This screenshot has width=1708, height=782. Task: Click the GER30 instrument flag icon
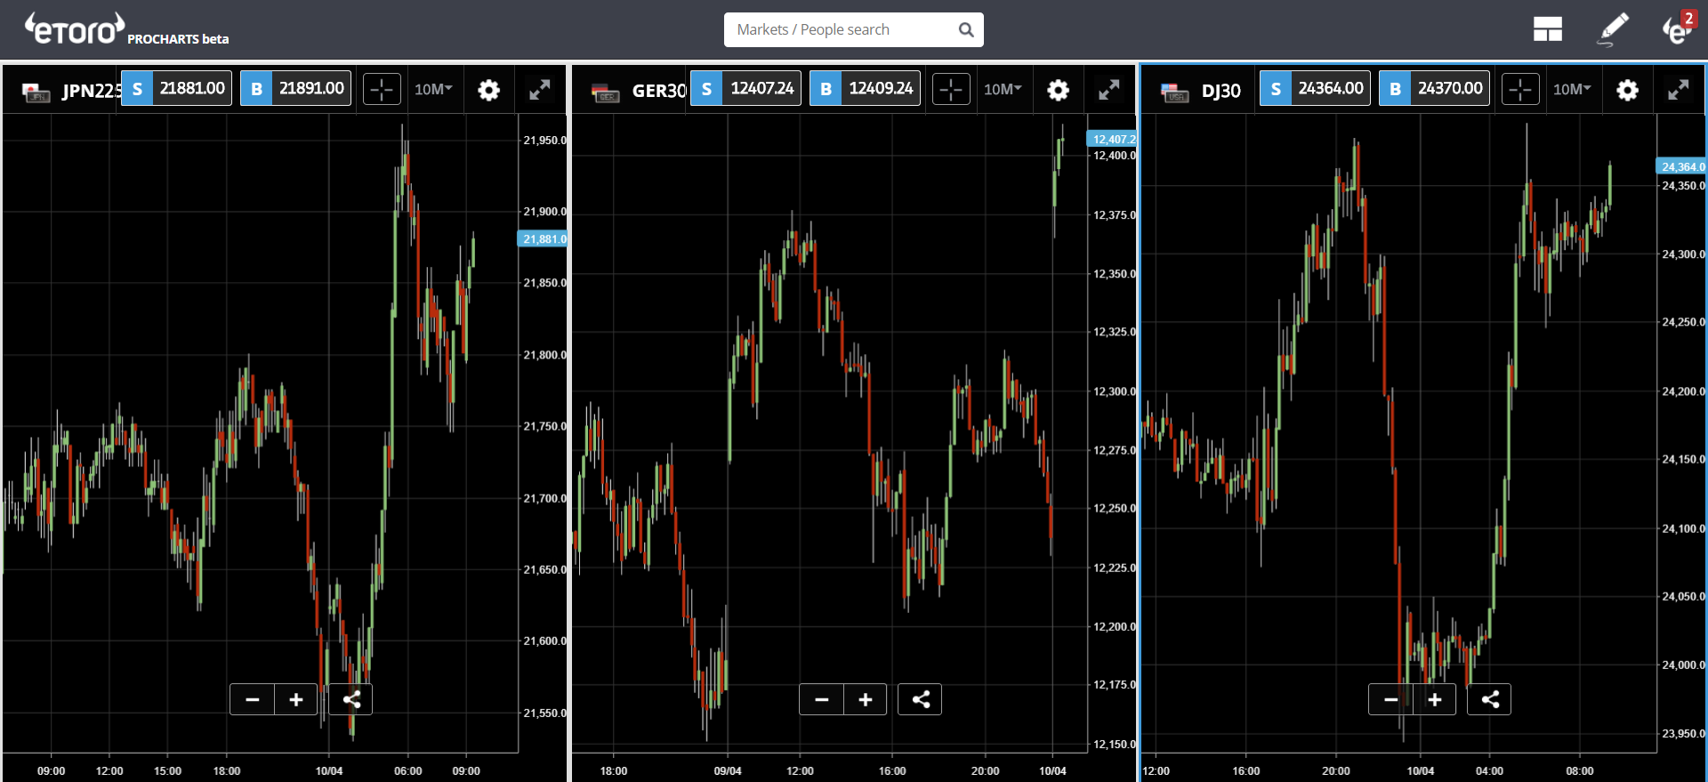point(605,92)
